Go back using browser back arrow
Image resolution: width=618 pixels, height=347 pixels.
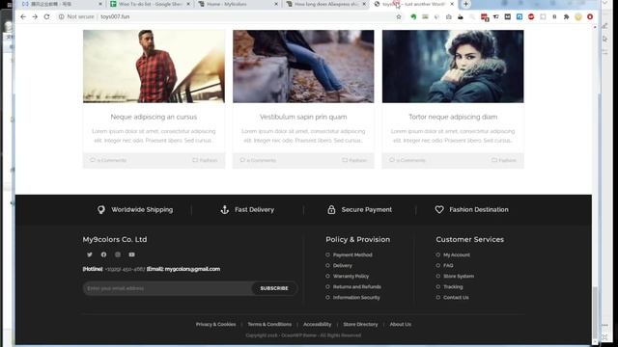[23, 17]
